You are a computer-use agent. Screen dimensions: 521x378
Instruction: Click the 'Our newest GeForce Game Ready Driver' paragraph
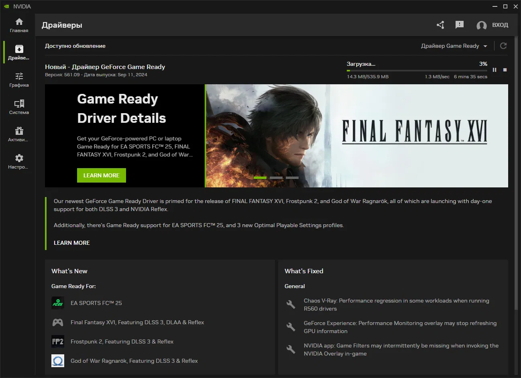point(273,205)
